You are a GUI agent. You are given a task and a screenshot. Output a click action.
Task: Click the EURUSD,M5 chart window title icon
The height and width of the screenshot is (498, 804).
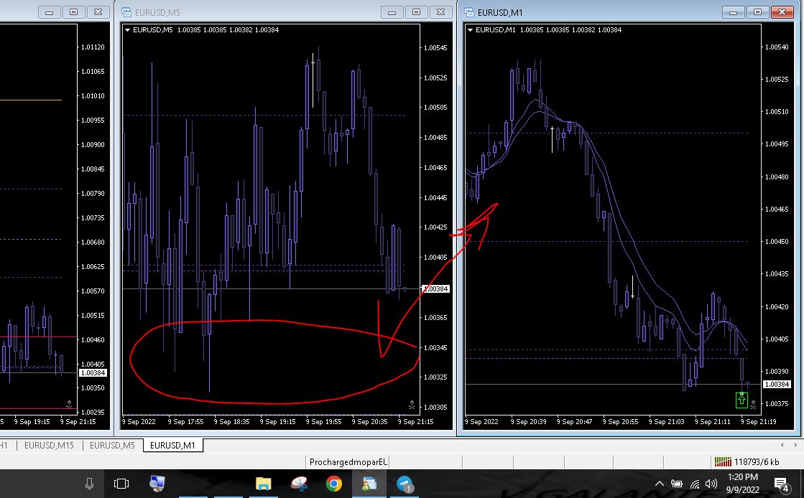click(x=126, y=12)
